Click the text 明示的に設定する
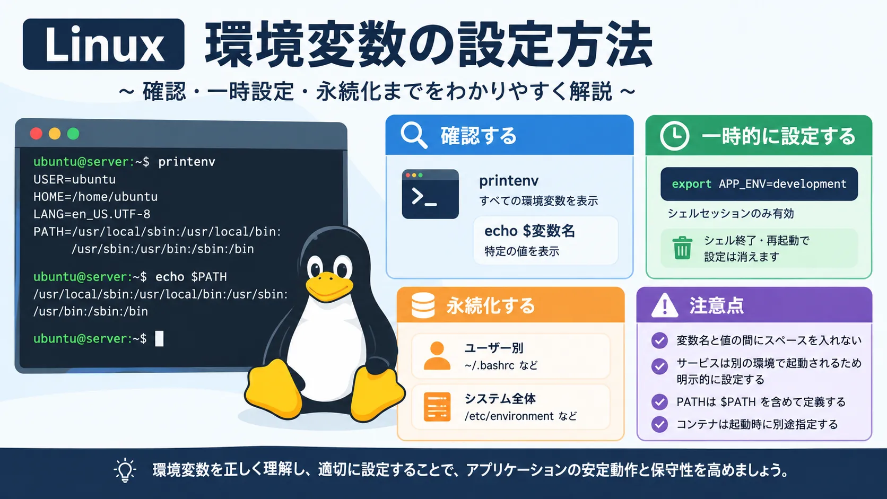 (720, 380)
